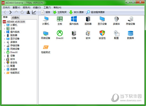Click the BIOS 更新 toolbar button
This screenshot has height=106, width=146.
pos(76,12)
